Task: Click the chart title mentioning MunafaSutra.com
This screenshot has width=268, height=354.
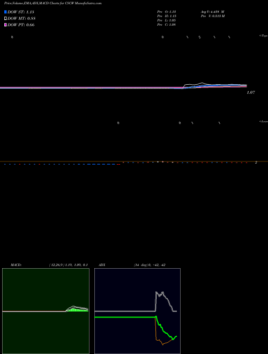Action: coord(53,3)
